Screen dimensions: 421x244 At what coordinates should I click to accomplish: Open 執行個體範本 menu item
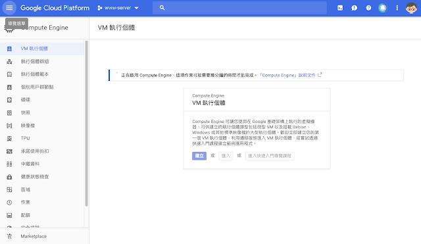pos(42,74)
